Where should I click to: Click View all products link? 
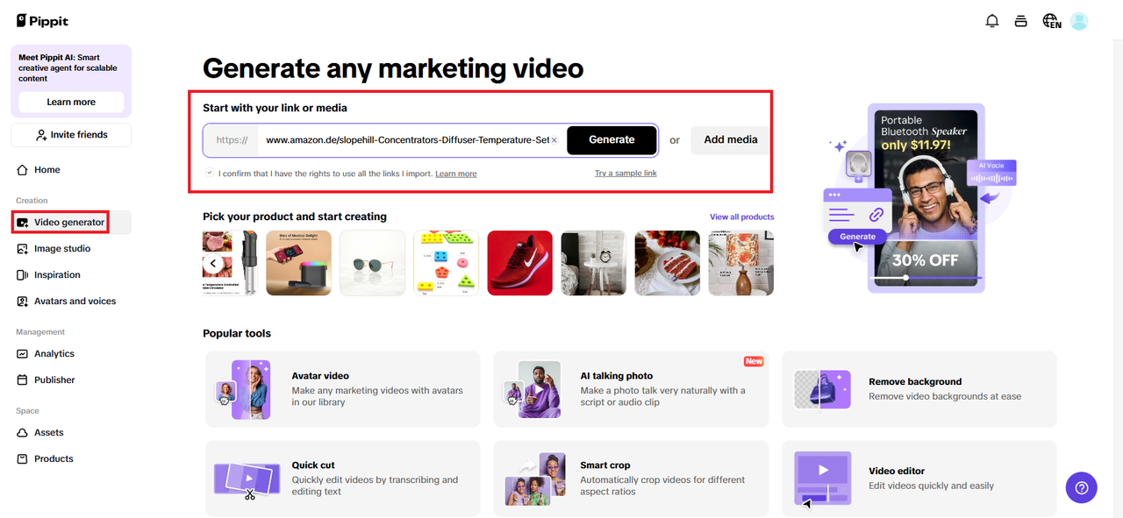pos(742,217)
